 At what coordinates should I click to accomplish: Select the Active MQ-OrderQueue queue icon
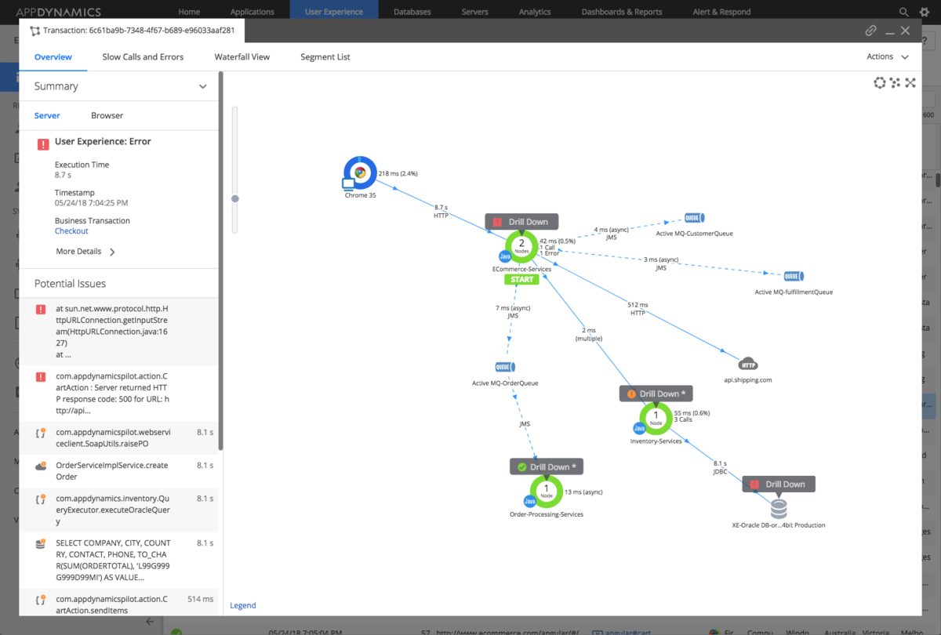(506, 367)
